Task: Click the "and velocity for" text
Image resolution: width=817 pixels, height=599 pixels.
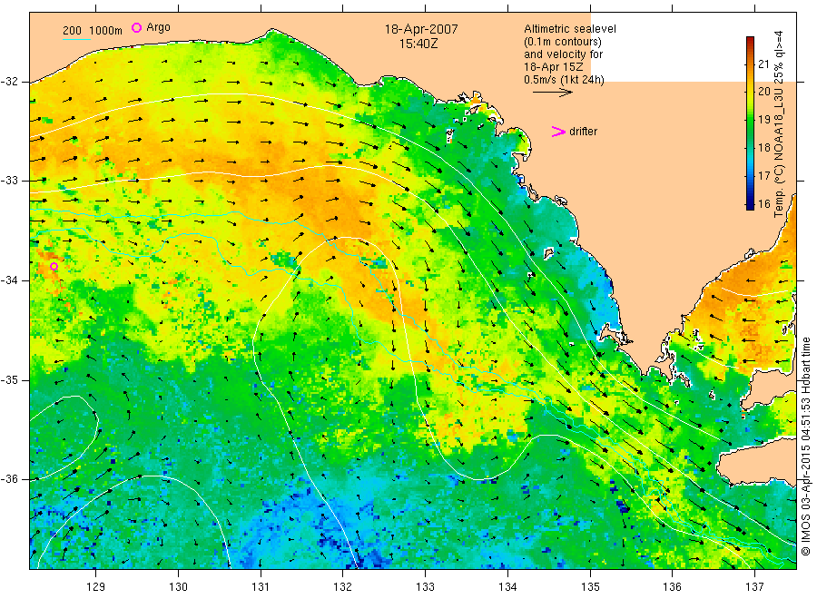Action: coord(563,54)
